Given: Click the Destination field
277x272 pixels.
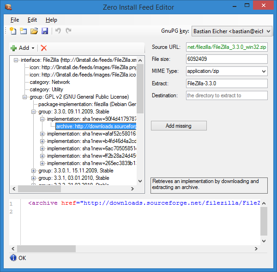Looking at the screenshot, I should pyautogui.click(x=227, y=95).
